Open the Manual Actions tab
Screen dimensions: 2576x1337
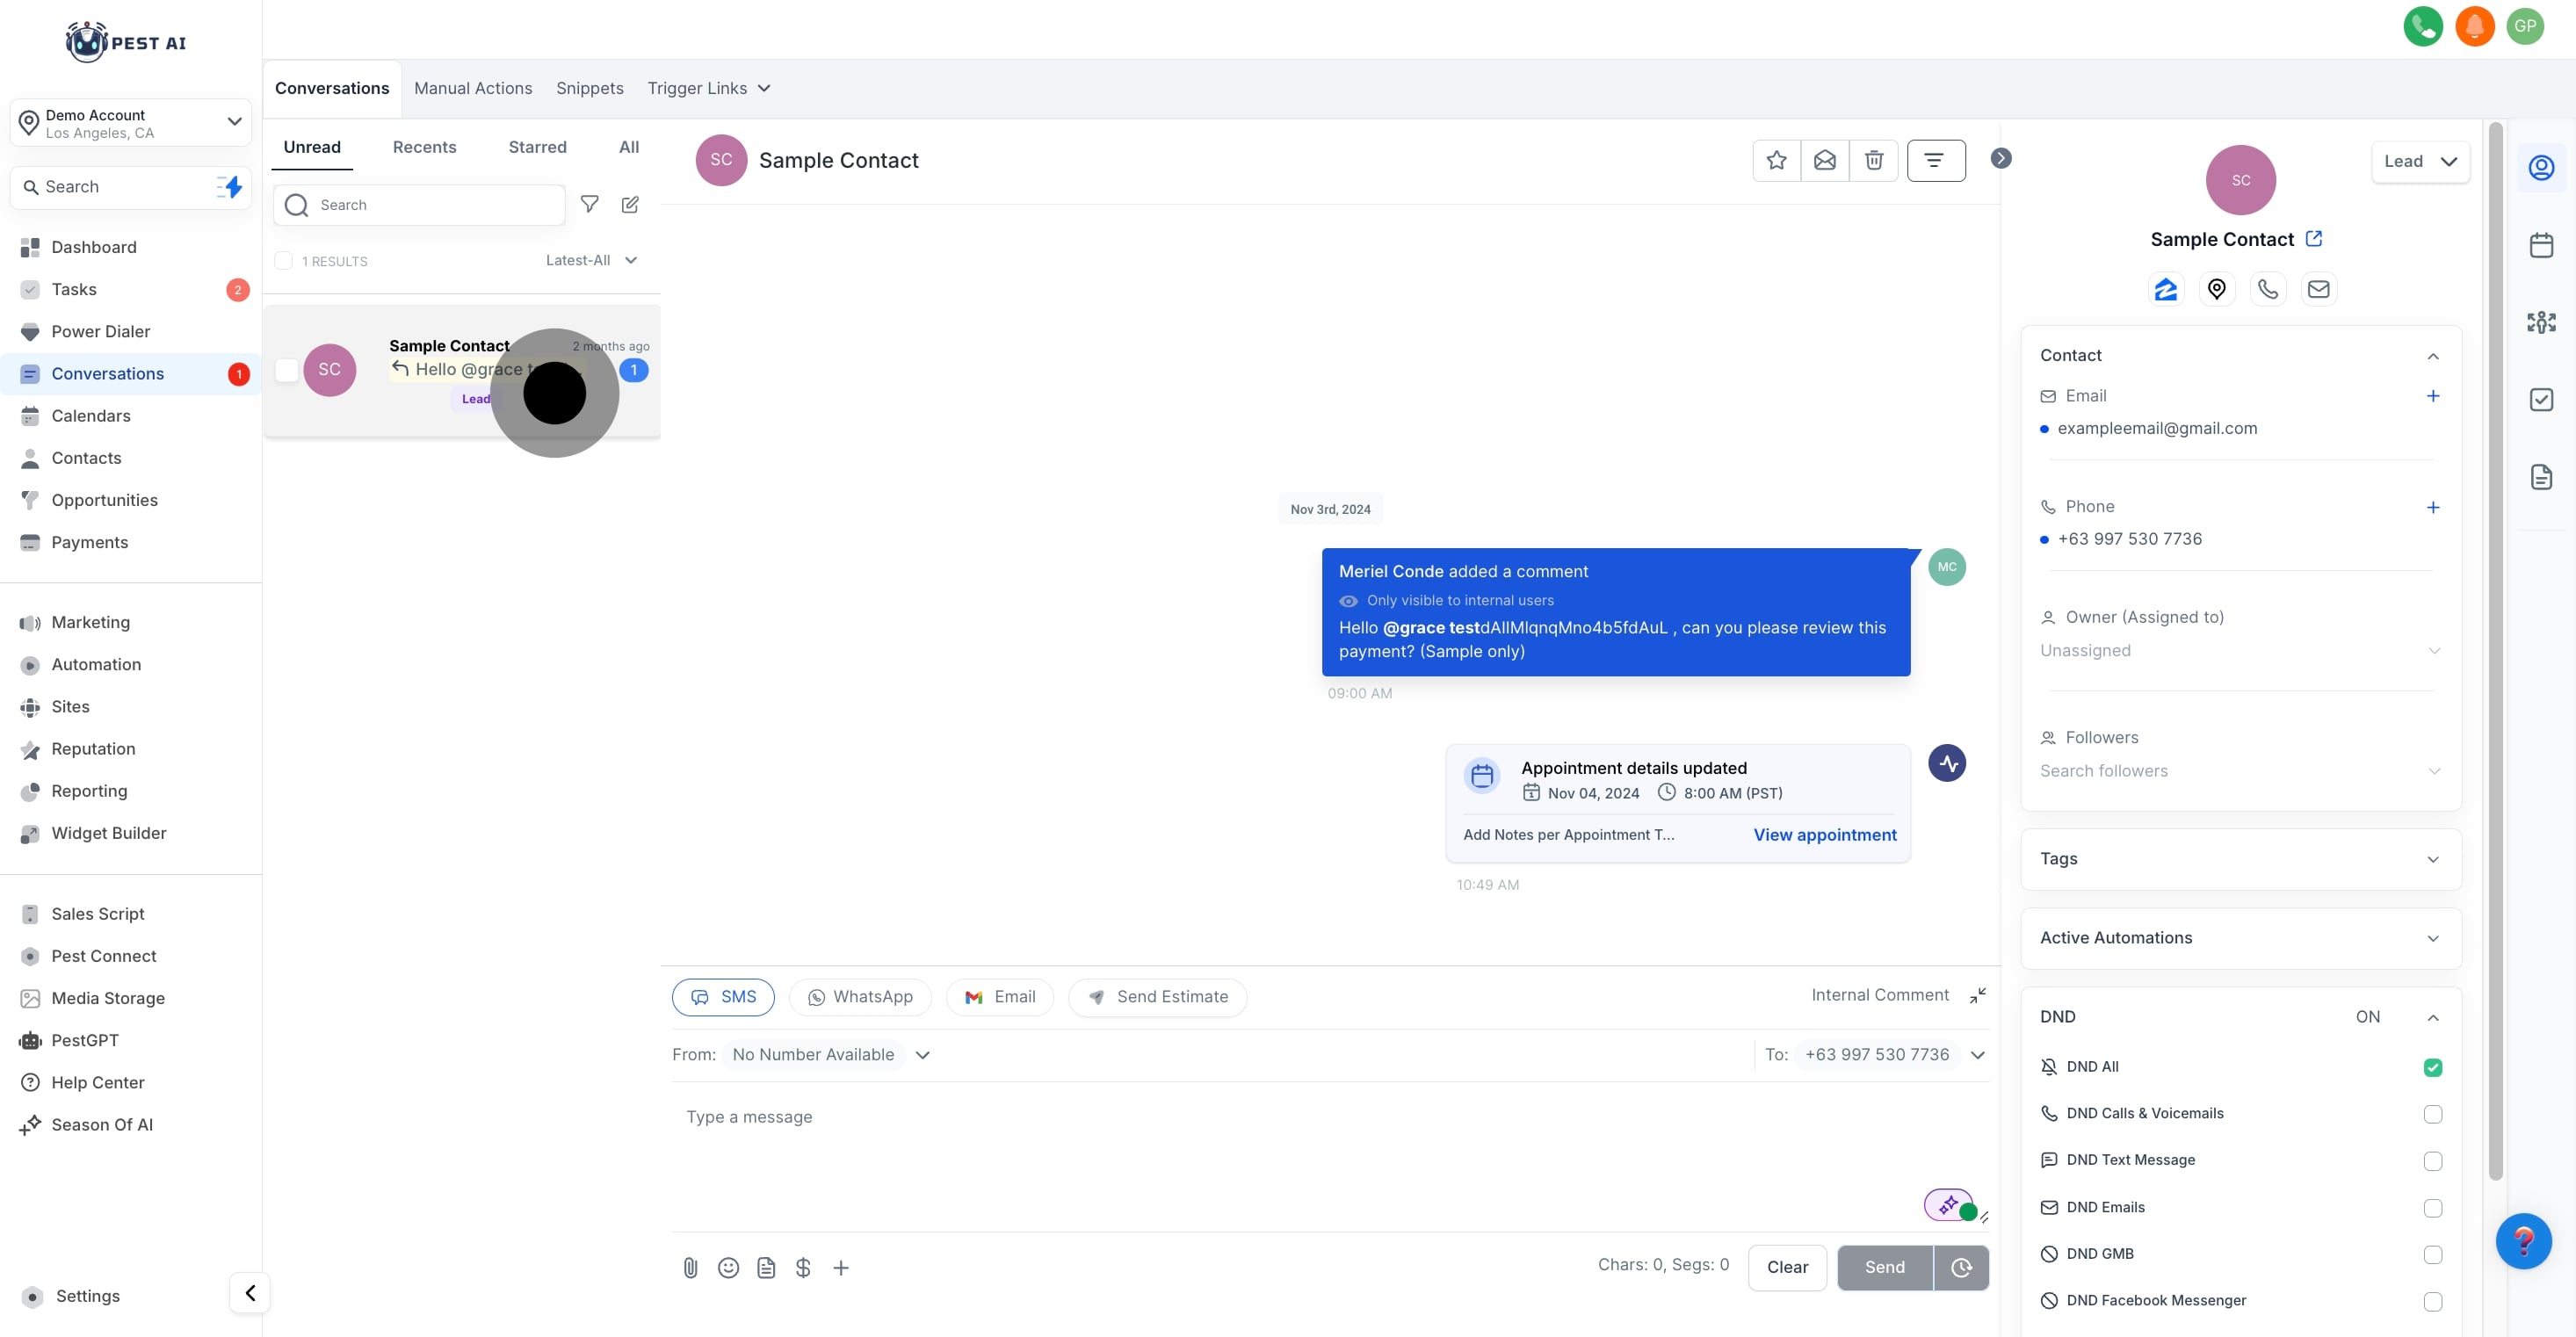coord(473,88)
